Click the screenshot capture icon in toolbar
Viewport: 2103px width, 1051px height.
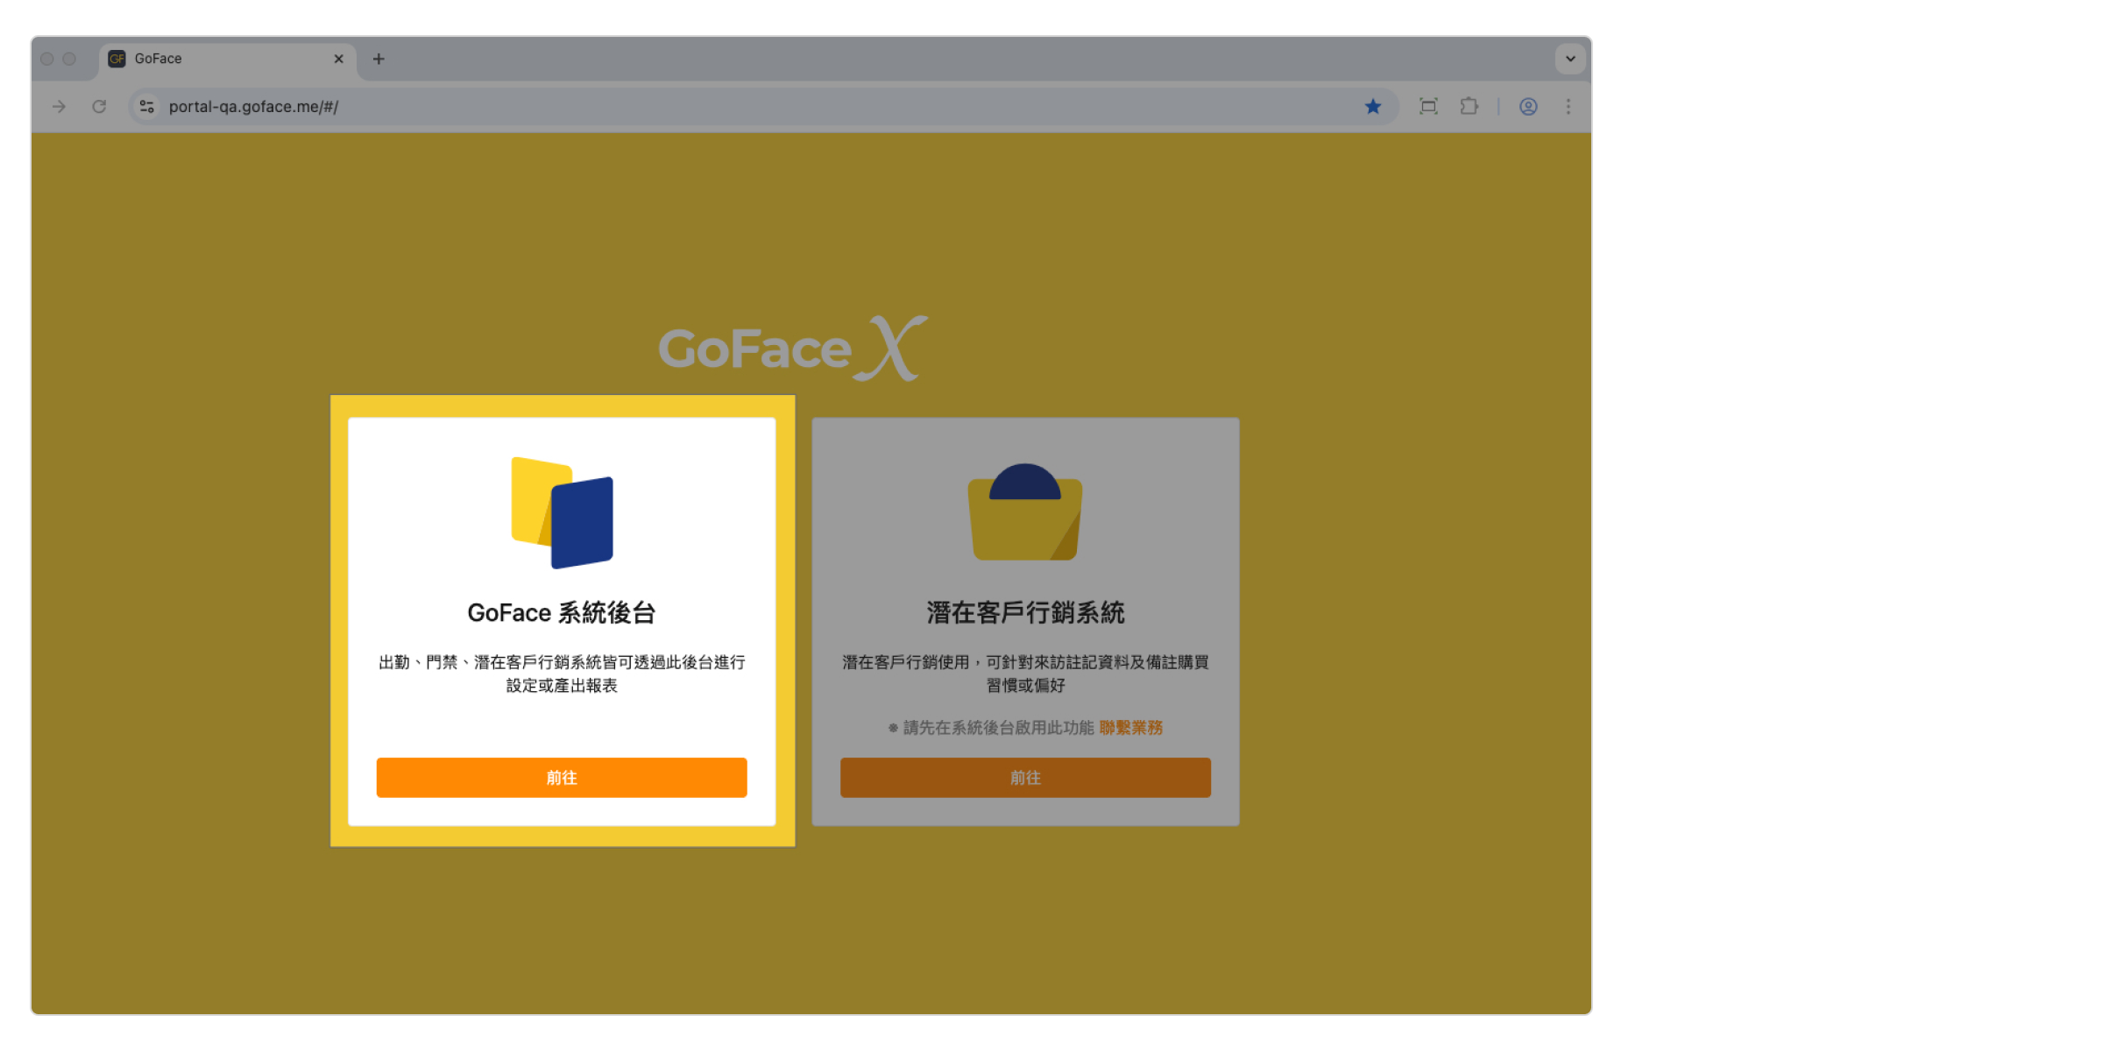1428,107
